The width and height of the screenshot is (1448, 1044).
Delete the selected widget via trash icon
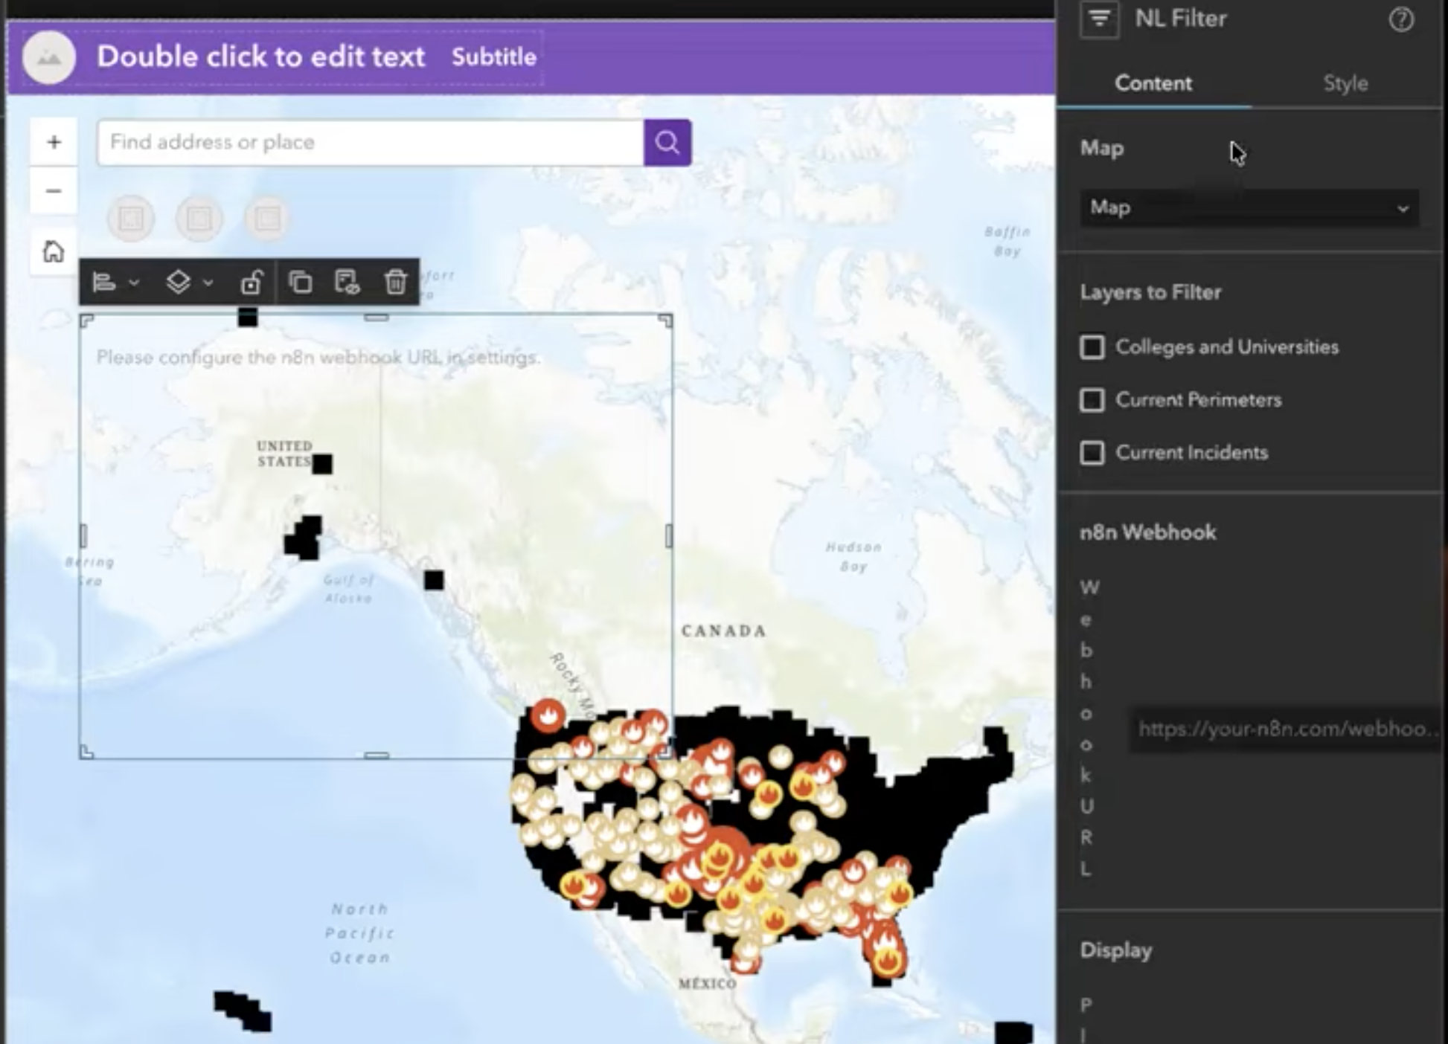tap(395, 283)
